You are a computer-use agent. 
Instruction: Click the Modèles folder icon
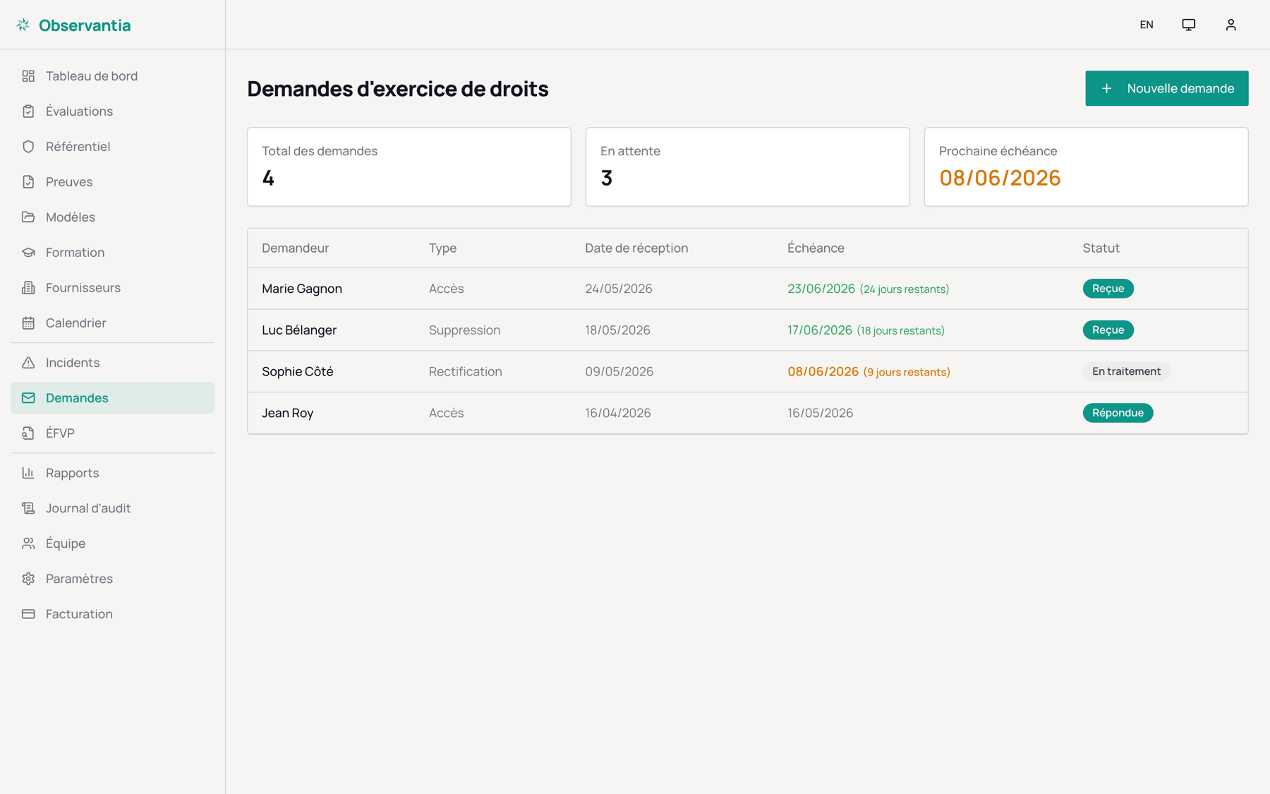(x=28, y=217)
